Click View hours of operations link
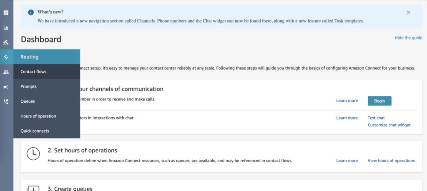Viewport: 427px width, 191px height. tap(391, 161)
